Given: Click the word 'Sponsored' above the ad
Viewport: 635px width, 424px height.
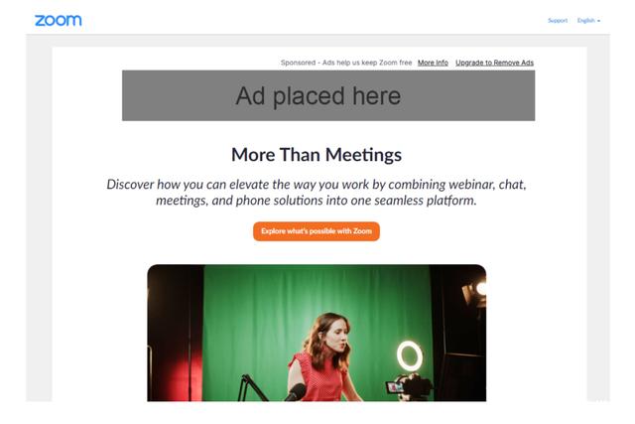Looking at the screenshot, I should (x=298, y=63).
